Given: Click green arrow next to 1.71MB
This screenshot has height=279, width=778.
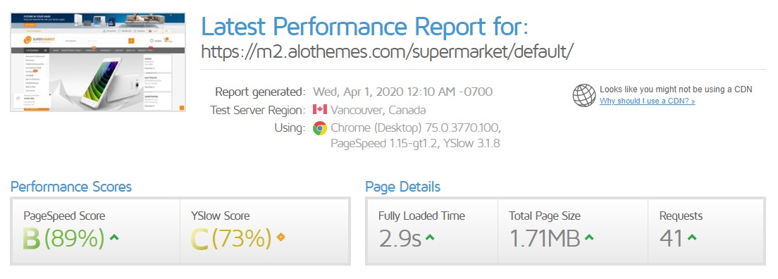Looking at the screenshot, I should tap(589, 237).
